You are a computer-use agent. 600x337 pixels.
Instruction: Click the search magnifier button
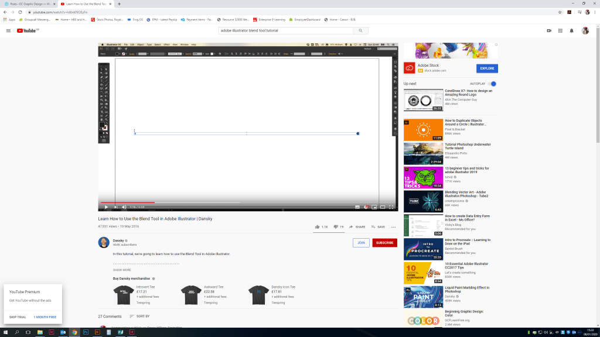click(360, 30)
